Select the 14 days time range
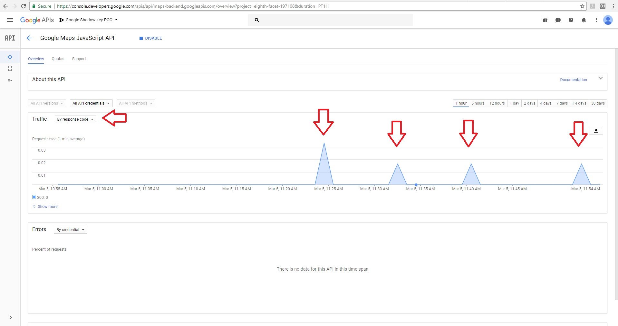The image size is (618, 326). coord(579,103)
